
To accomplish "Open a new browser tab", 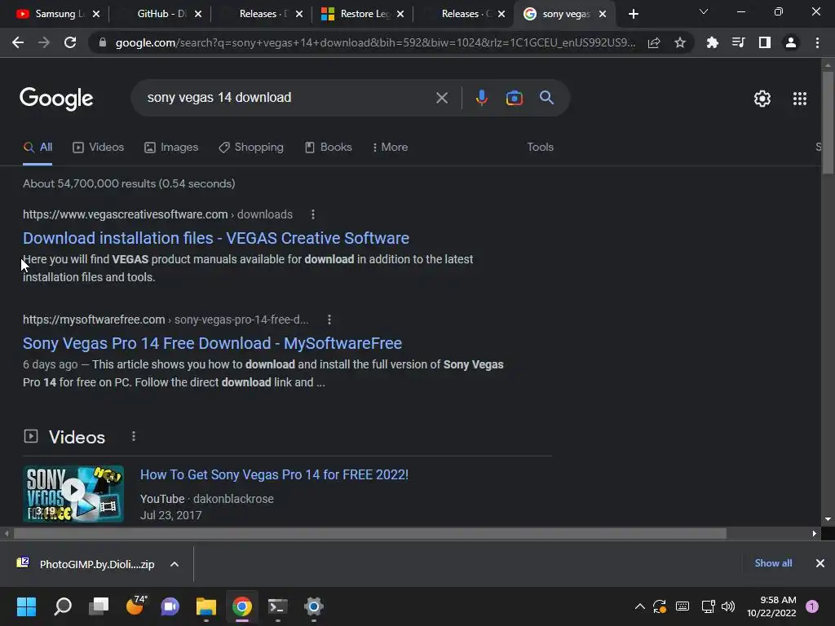I will pos(633,14).
